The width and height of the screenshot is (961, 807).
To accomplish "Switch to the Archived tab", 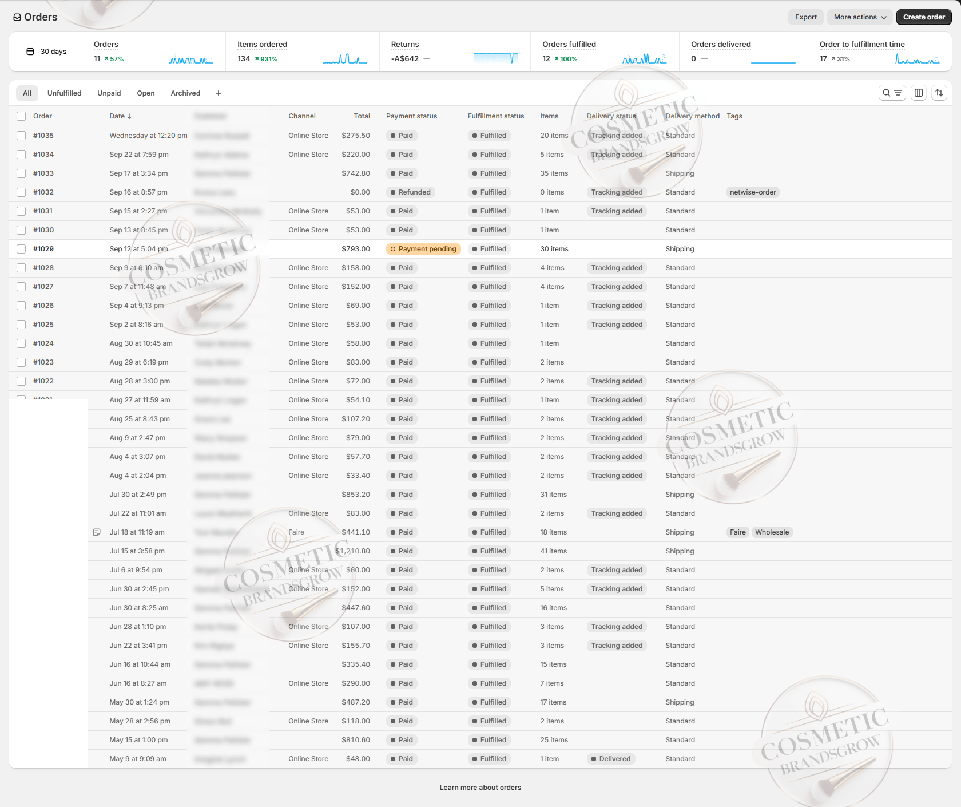I will pos(185,93).
